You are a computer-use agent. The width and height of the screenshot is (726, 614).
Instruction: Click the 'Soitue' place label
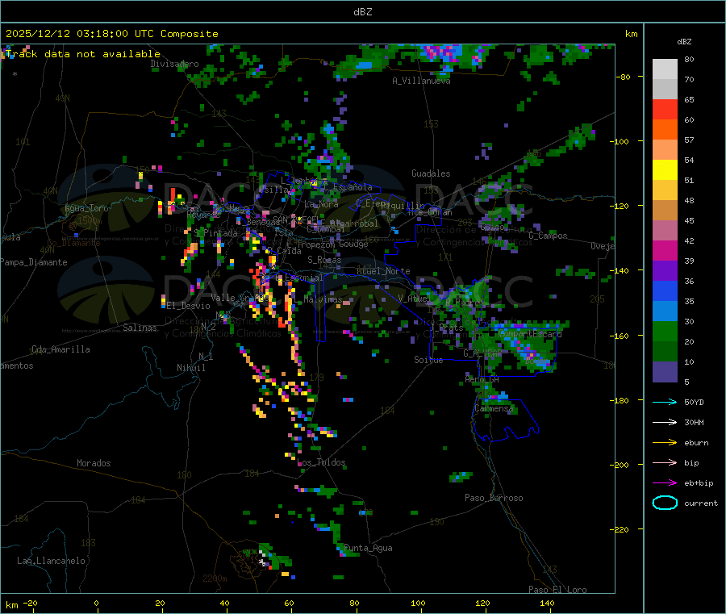tap(428, 360)
